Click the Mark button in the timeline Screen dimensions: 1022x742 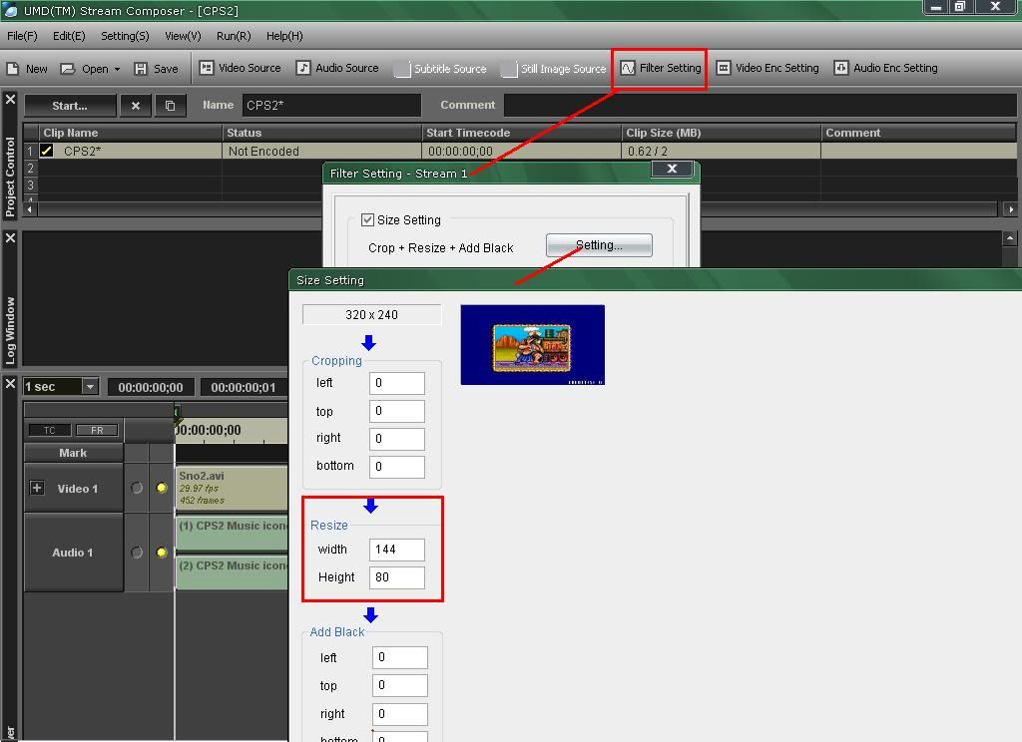click(73, 453)
